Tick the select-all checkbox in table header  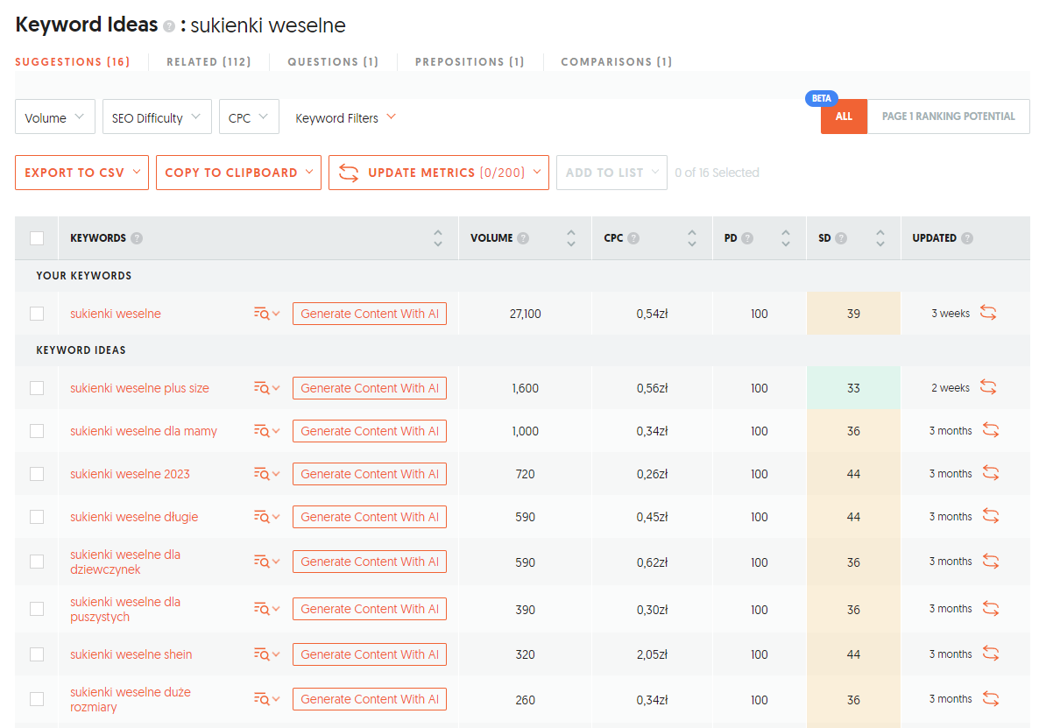click(37, 238)
